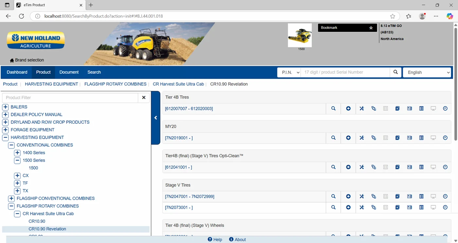Click the 1500 combine thumbnail image
This screenshot has height=243, width=458.
coord(300,35)
